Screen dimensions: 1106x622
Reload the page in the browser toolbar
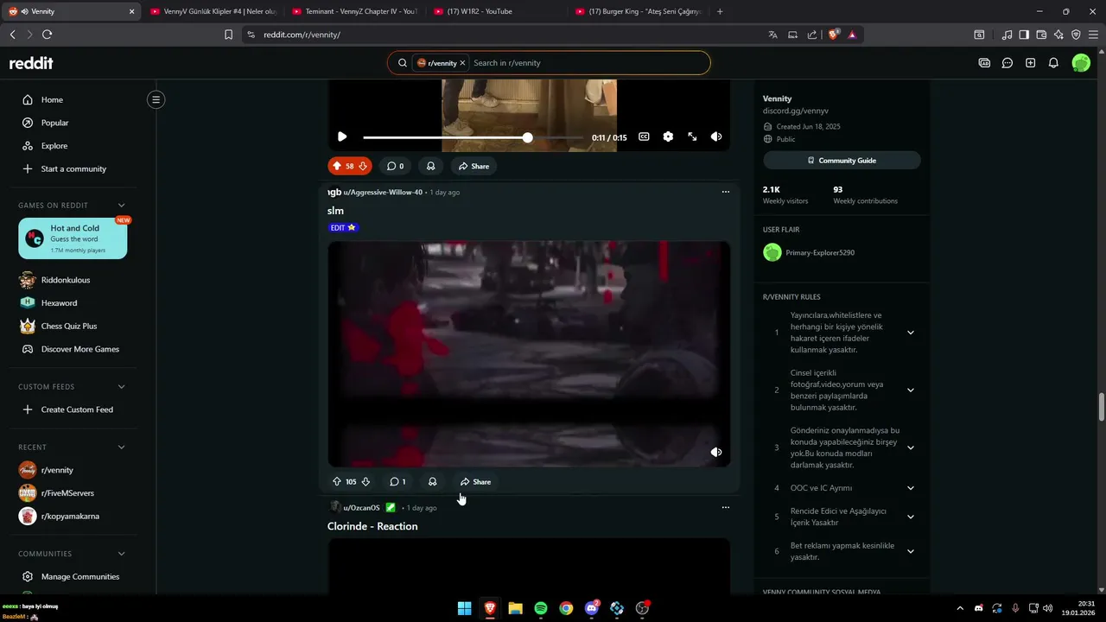point(47,35)
